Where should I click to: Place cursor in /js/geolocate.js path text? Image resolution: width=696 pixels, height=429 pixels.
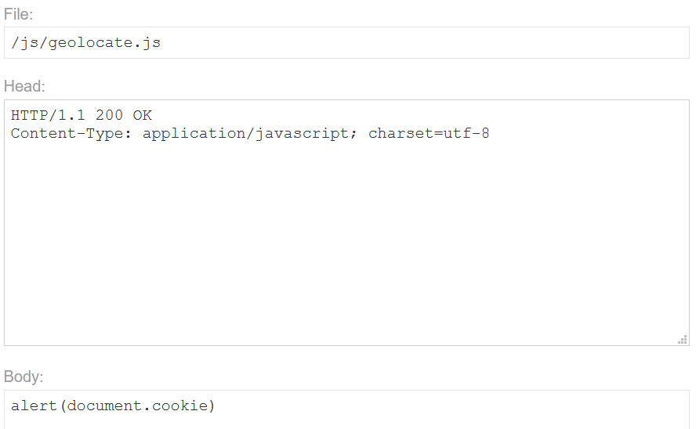point(85,43)
